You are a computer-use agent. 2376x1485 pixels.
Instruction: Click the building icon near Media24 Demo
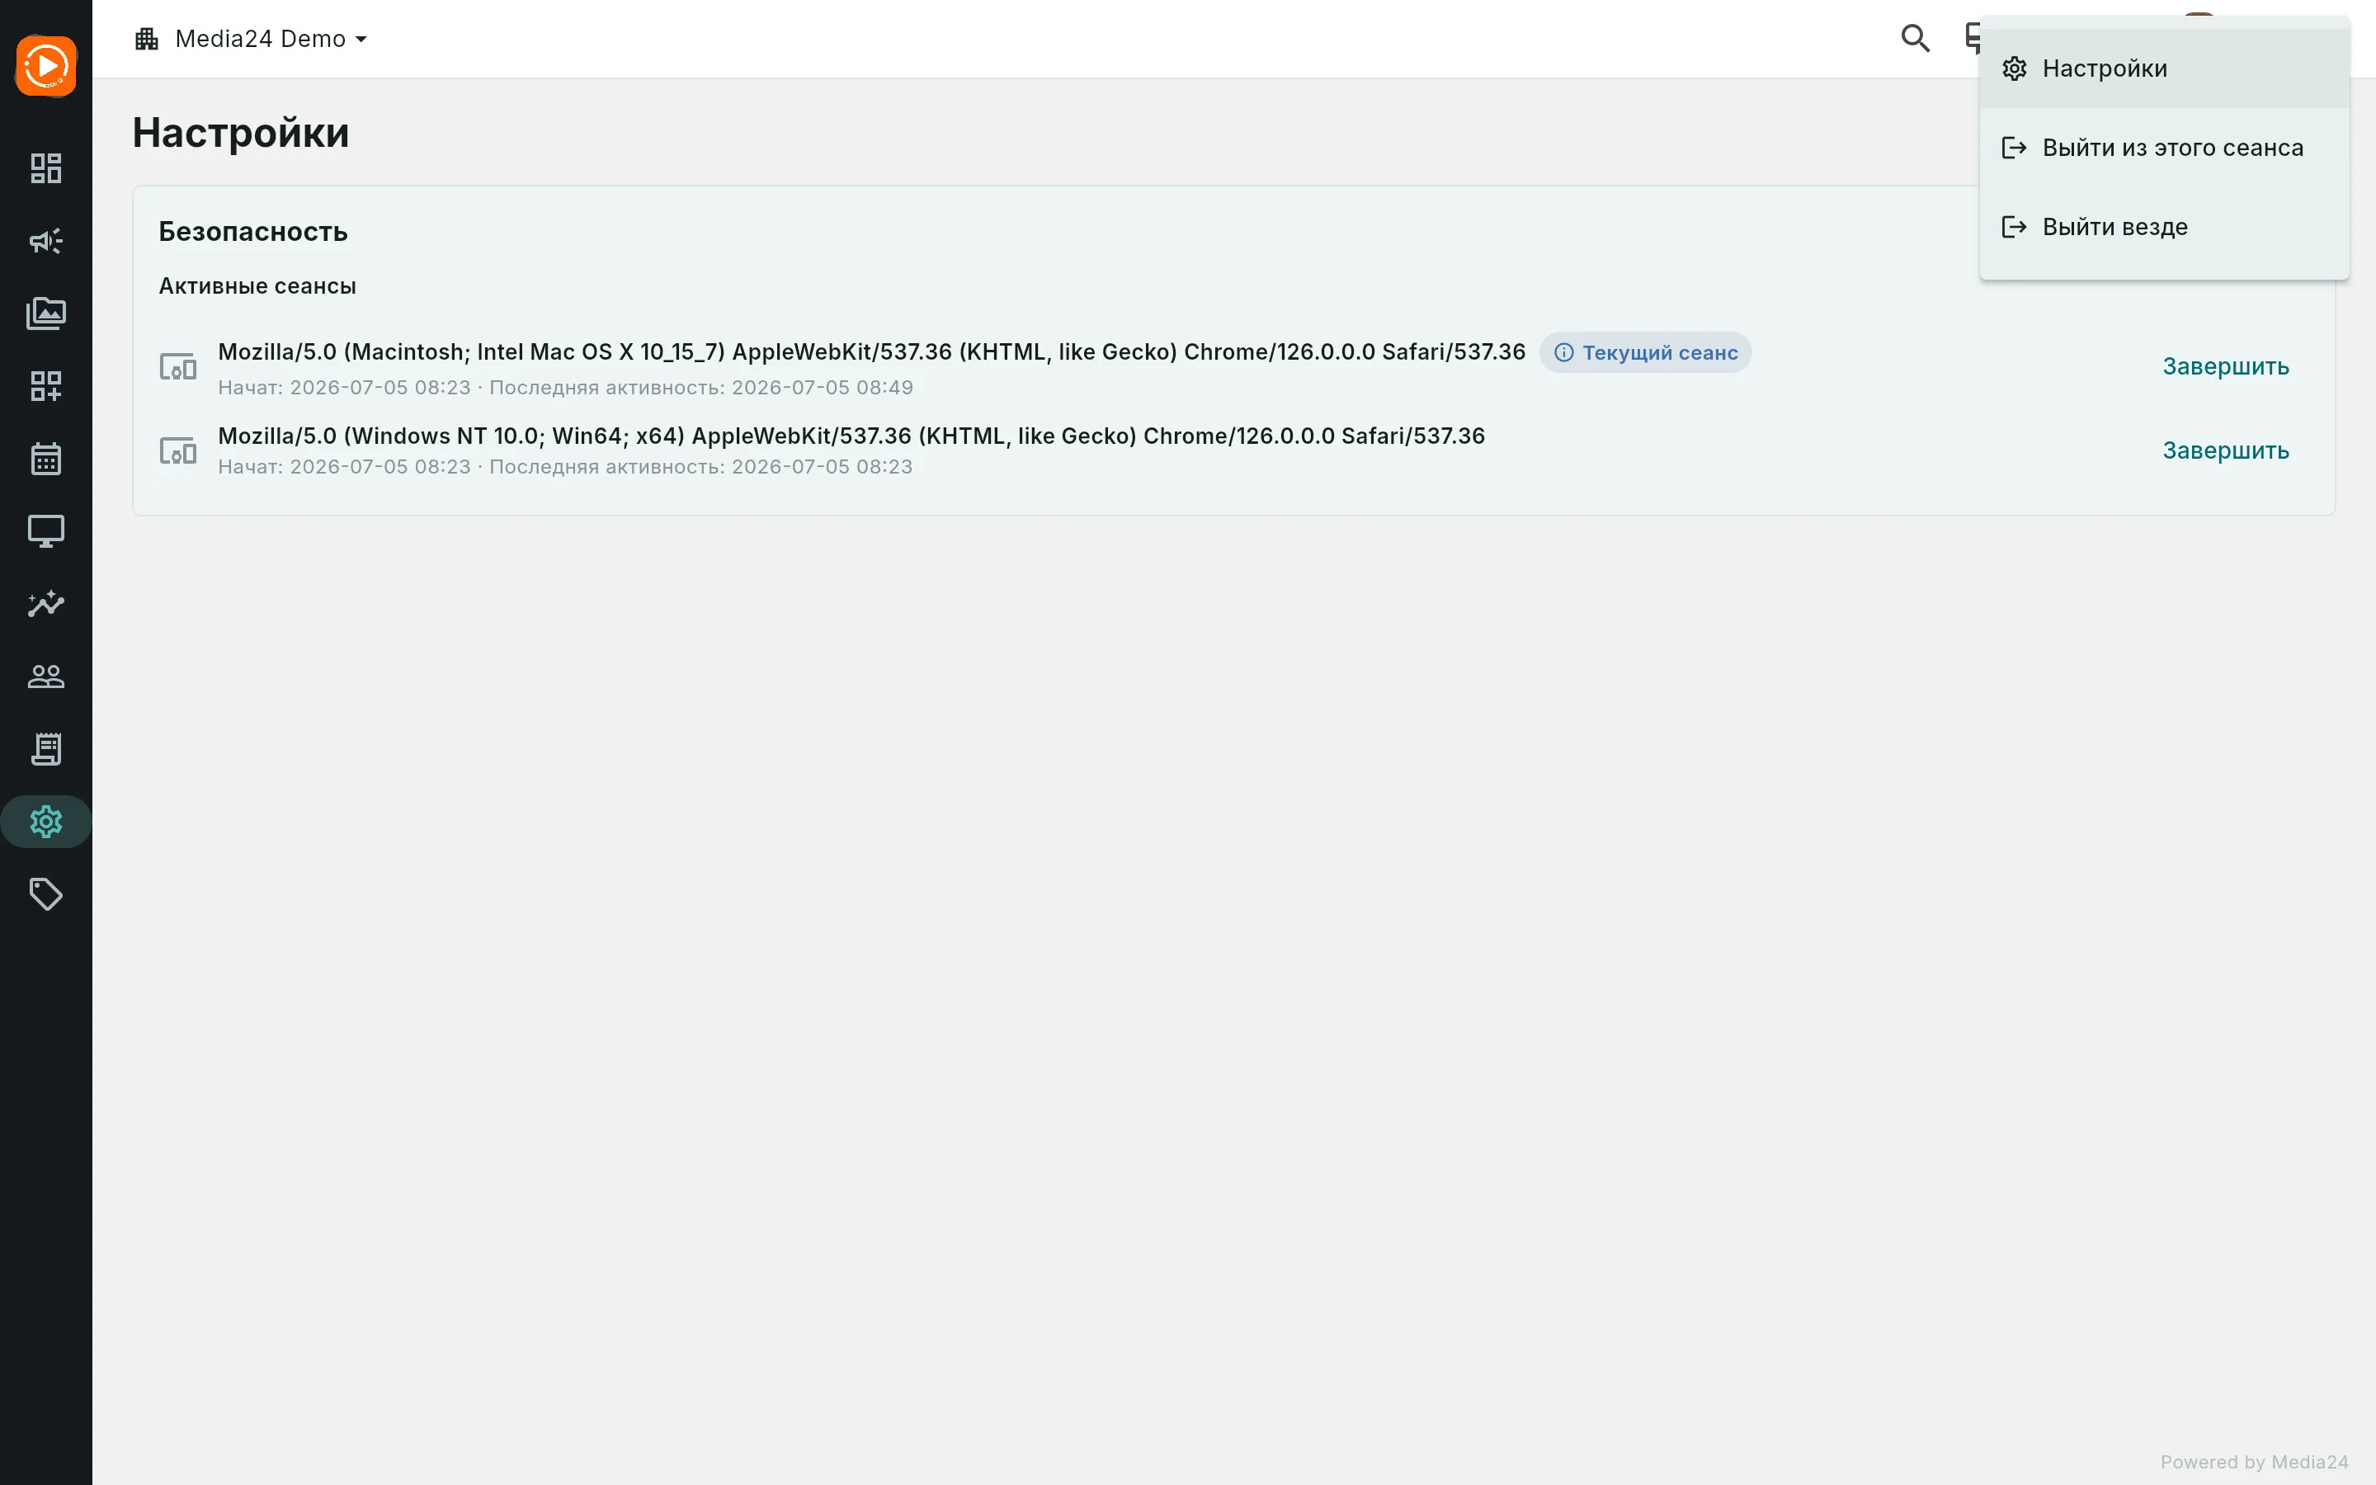(x=148, y=38)
